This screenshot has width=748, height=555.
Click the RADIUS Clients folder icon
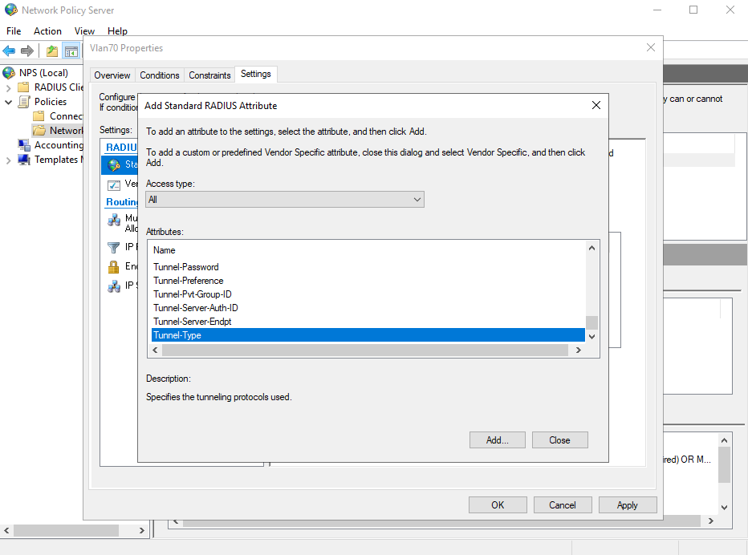pyautogui.click(x=23, y=87)
